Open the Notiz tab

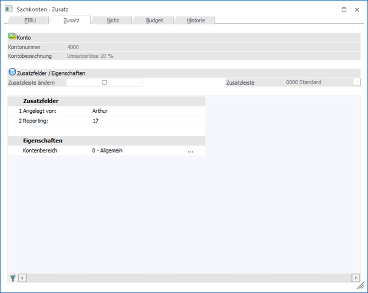pyautogui.click(x=113, y=20)
